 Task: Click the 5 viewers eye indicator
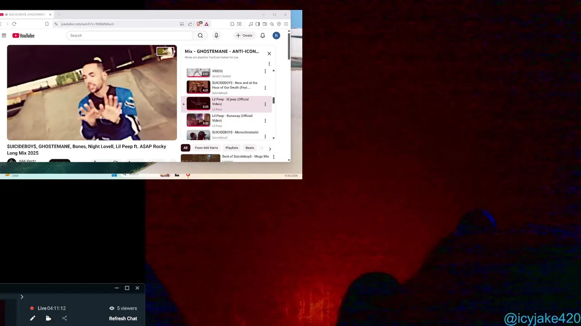123,308
